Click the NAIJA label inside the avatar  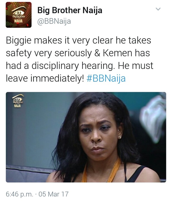(x=18, y=21)
